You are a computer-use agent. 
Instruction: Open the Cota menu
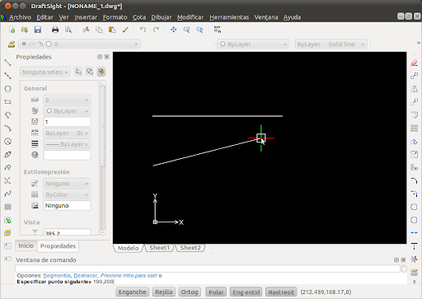click(139, 17)
